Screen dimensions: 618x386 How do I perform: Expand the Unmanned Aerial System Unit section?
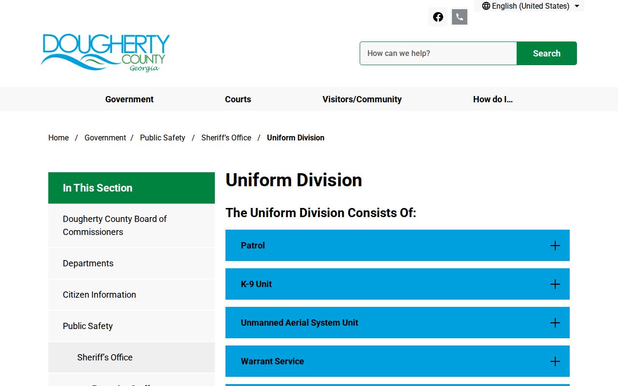tap(397, 323)
